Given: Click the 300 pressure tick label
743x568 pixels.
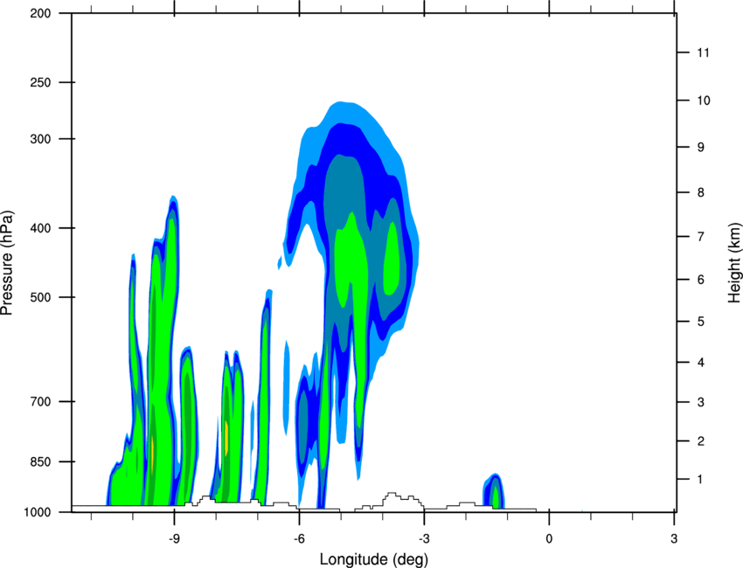Looking at the screenshot, I should tap(40, 139).
